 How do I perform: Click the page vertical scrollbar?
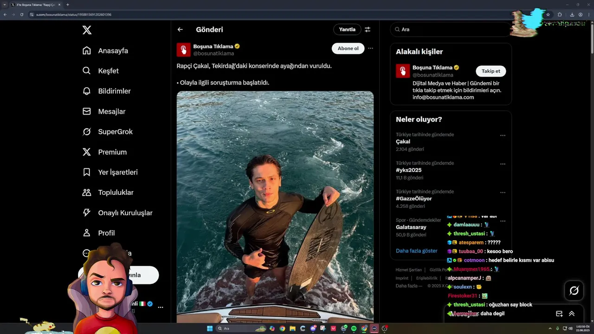592,40
